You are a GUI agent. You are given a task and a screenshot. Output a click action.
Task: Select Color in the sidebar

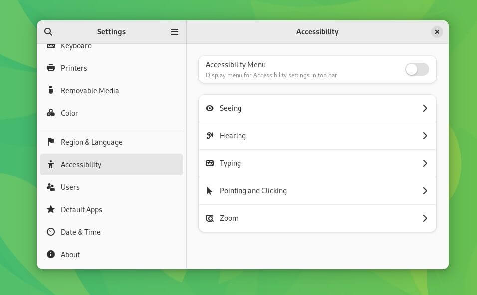(x=69, y=113)
